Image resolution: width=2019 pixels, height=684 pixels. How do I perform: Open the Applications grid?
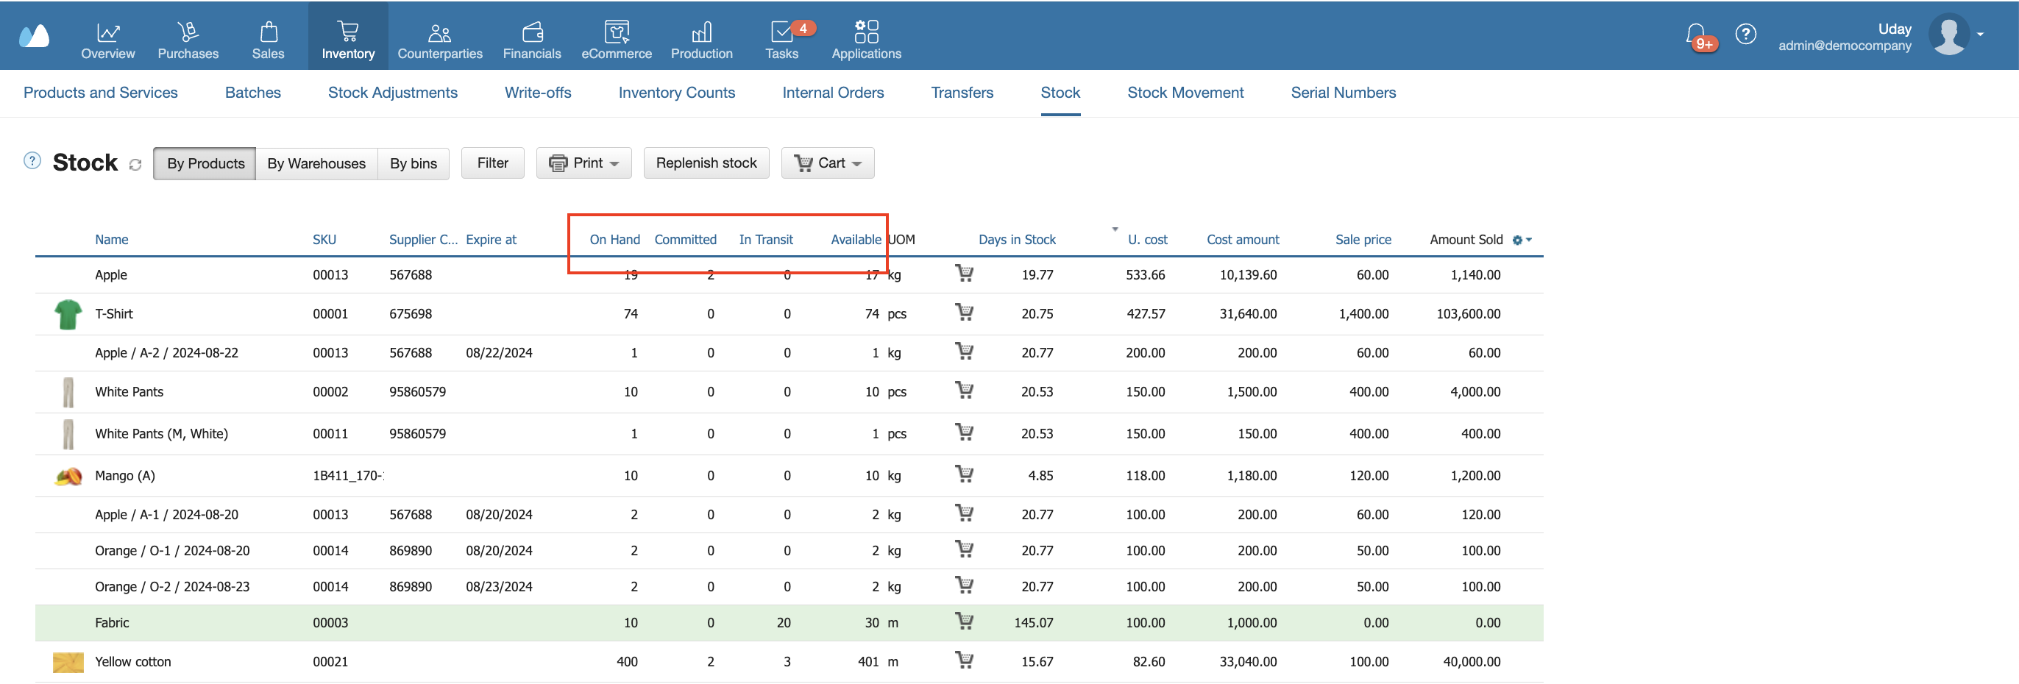[x=866, y=40]
